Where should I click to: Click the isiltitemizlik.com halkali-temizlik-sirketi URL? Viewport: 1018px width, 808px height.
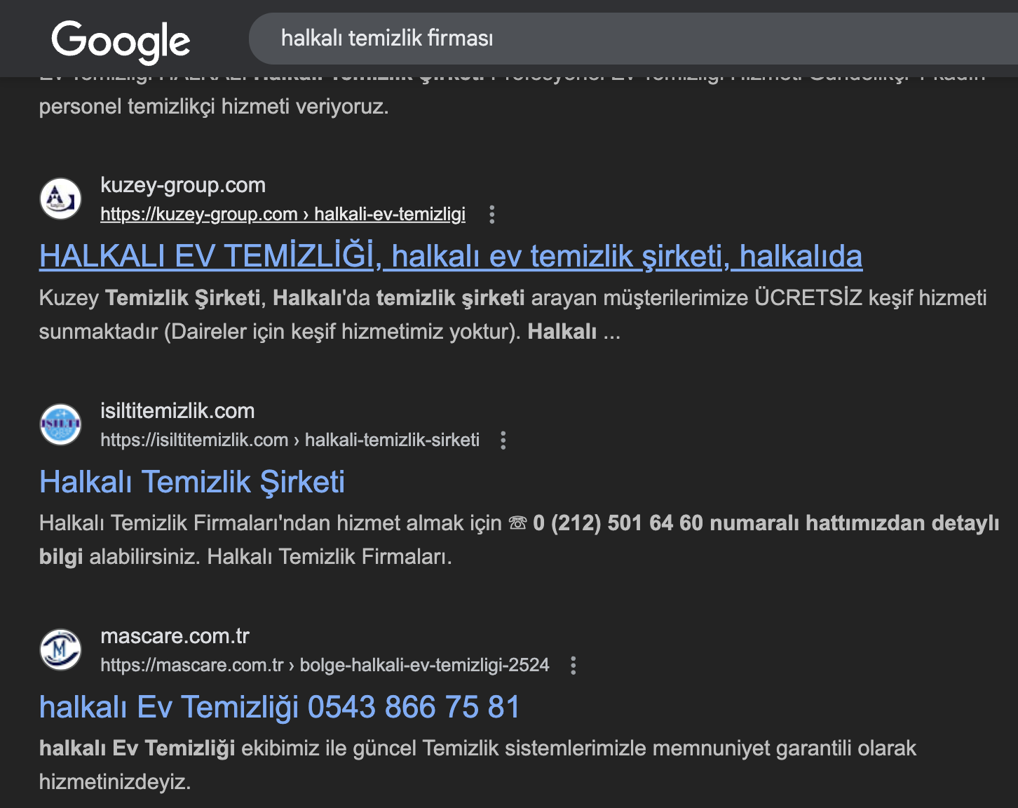pos(290,440)
